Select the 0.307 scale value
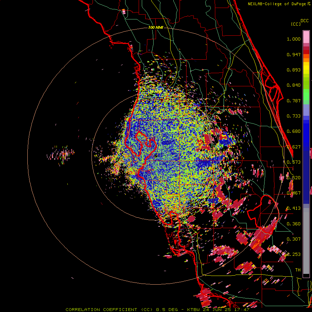 click(294, 239)
